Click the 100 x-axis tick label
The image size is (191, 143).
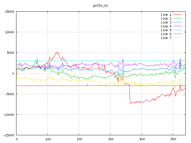pyautogui.click(x=47, y=139)
